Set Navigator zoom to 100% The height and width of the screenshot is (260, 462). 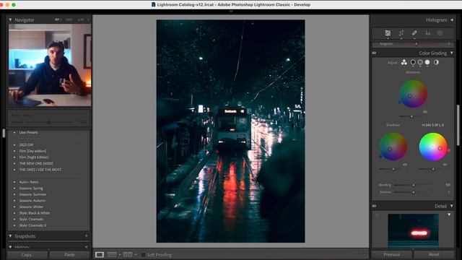click(69, 19)
